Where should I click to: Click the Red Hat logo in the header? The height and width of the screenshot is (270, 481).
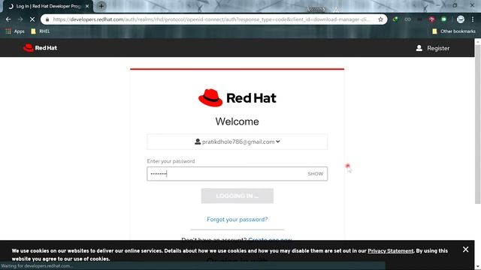[40, 48]
